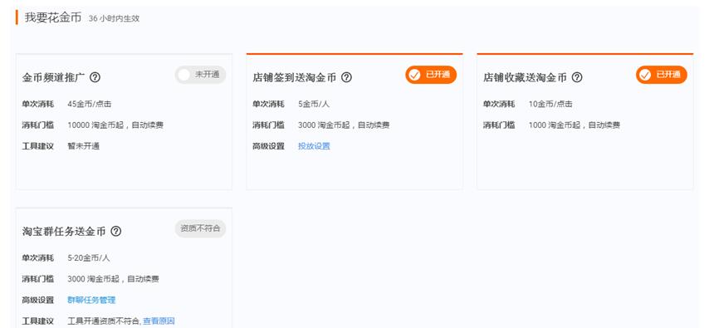Click the 工具开通资质不符合 message
The image size is (719, 328).
click(x=103, y=321)
